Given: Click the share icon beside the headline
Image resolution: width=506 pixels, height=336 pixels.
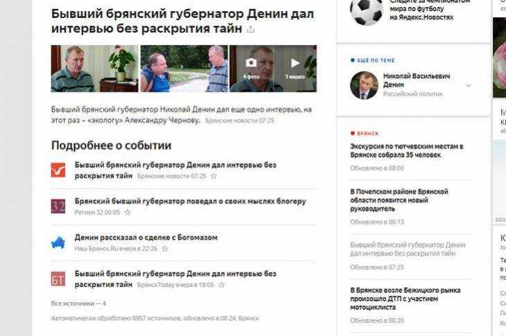Looking at the screenshot, I should [250, 30].
